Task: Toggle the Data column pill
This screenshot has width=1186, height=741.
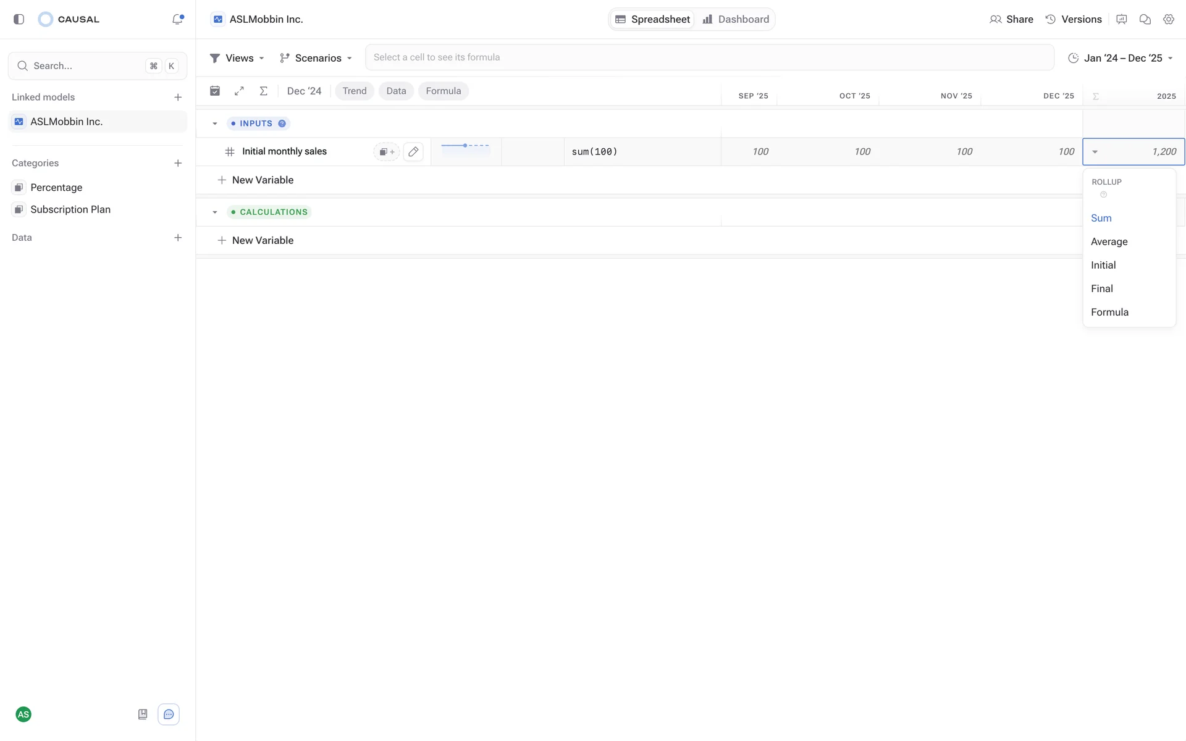Action: click(x=396, y=91)
